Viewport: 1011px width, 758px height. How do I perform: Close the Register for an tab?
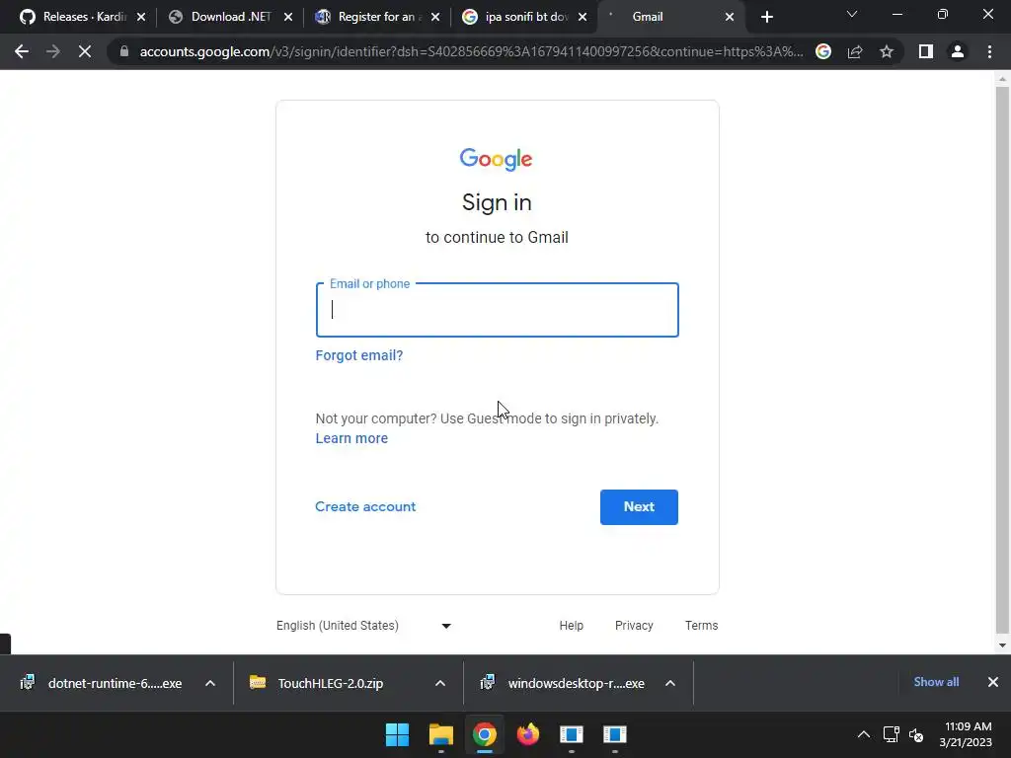tap(435, 17)
